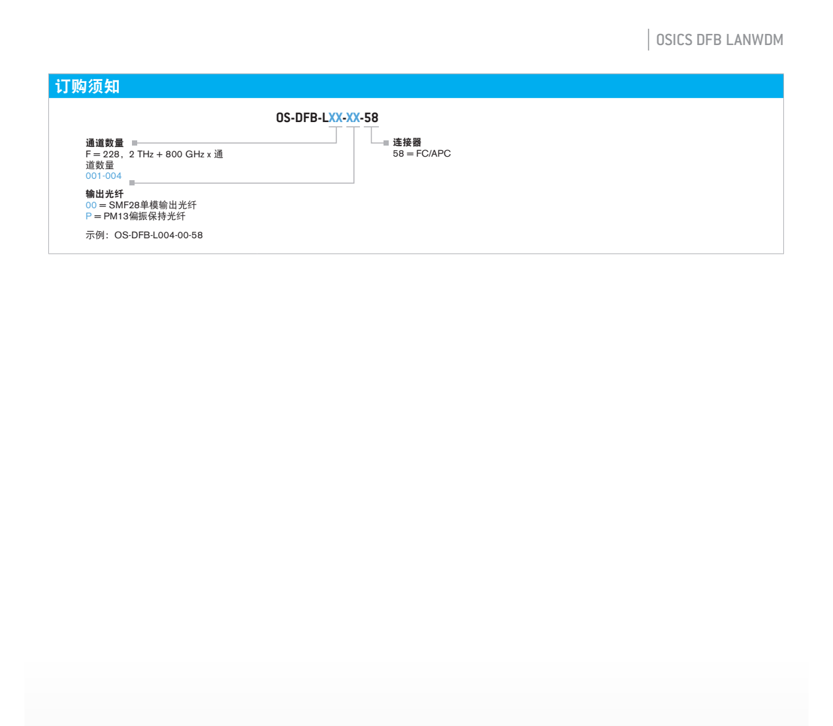This screenshot has height=726, width=833.
Task: Click the 通道数量 bold label
Action: click(105, 143)
